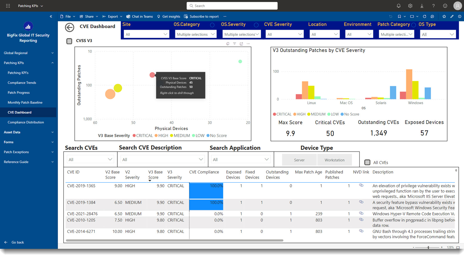This screenshot has width=464, height=259.
Task: Click the back arrow beside CVE Dashboard title
Action: pos(69,27)
